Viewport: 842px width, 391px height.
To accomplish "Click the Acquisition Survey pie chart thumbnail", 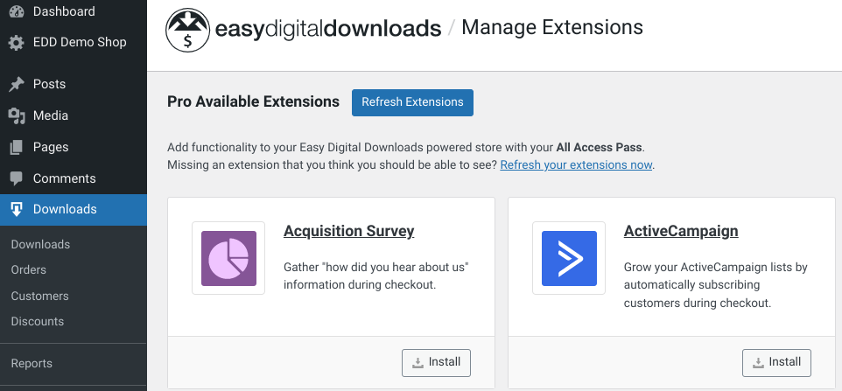I will tap(228, 258).
